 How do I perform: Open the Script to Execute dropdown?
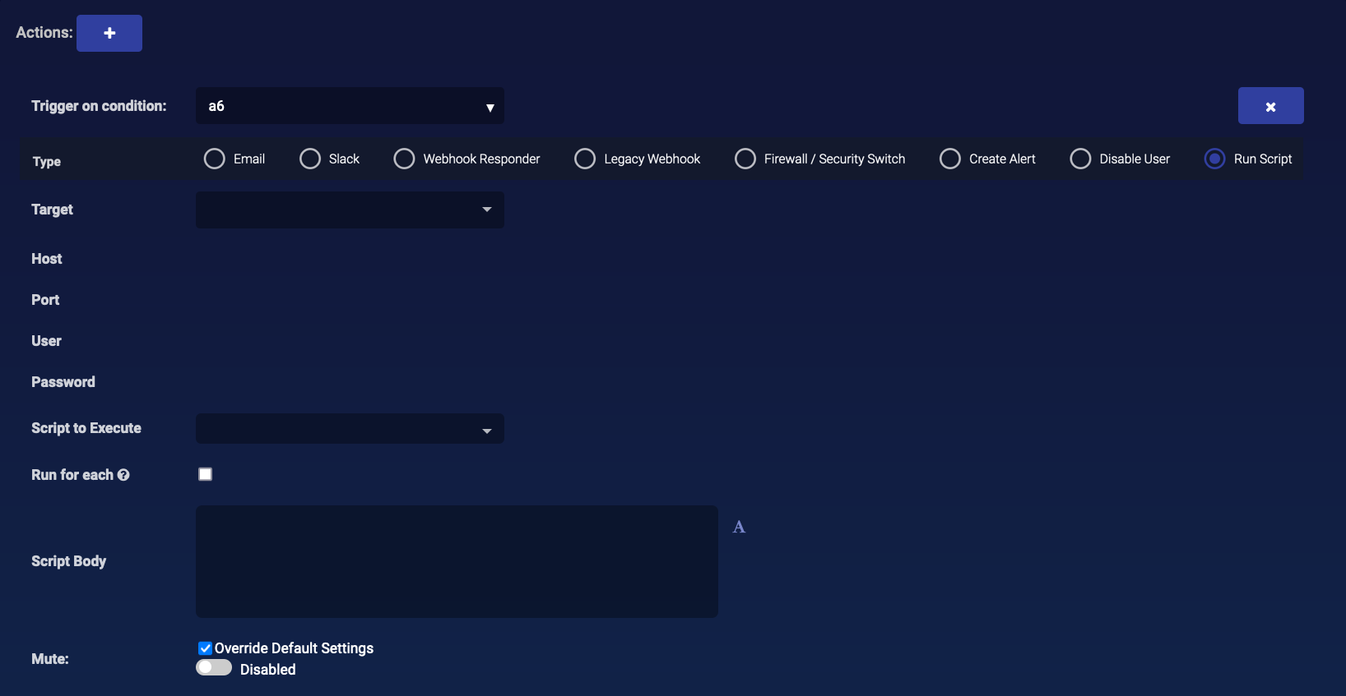click(350, 429)
